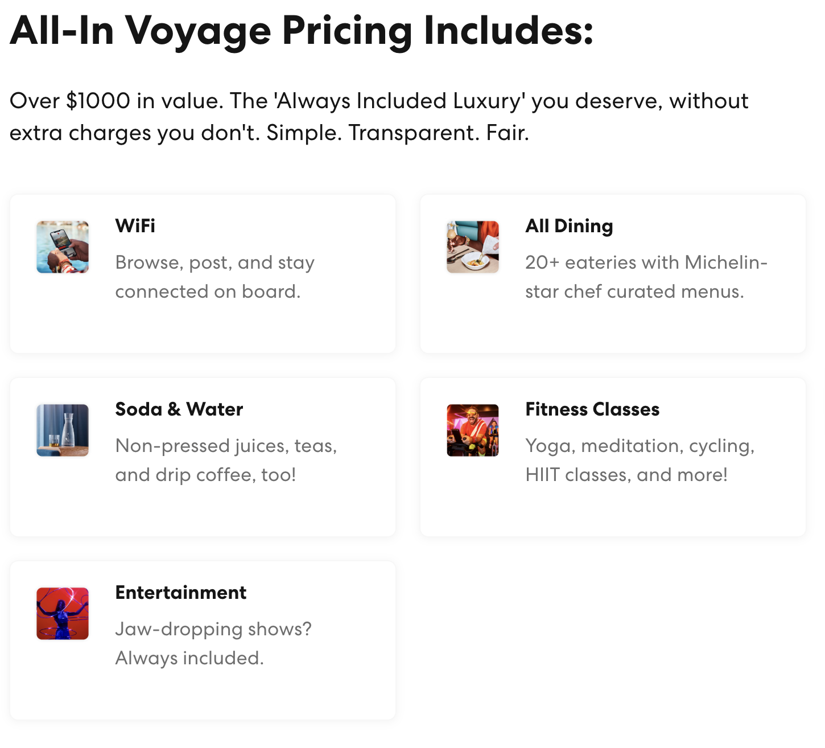This screenshot has width=825, height=748.
Task: Open the 'Fitness Classes' card title
Action: click(x=592, y=409)
